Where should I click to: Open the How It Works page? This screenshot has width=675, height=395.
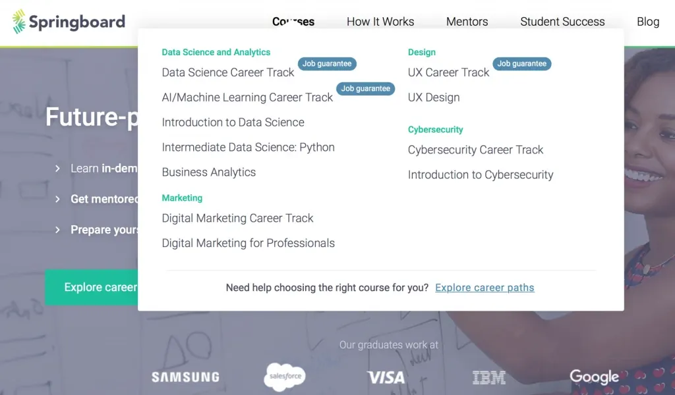(380, 22)
